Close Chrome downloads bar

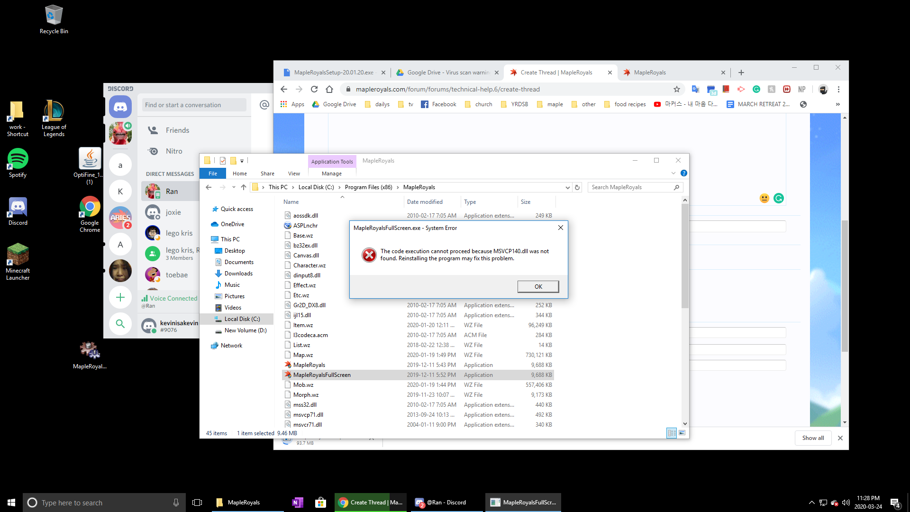(840, 438)
